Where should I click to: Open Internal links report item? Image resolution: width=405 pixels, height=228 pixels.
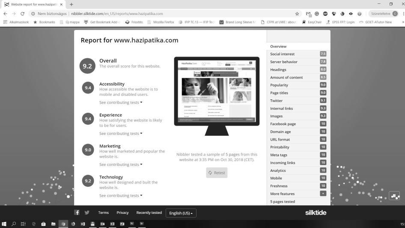(x=298, y=108)
